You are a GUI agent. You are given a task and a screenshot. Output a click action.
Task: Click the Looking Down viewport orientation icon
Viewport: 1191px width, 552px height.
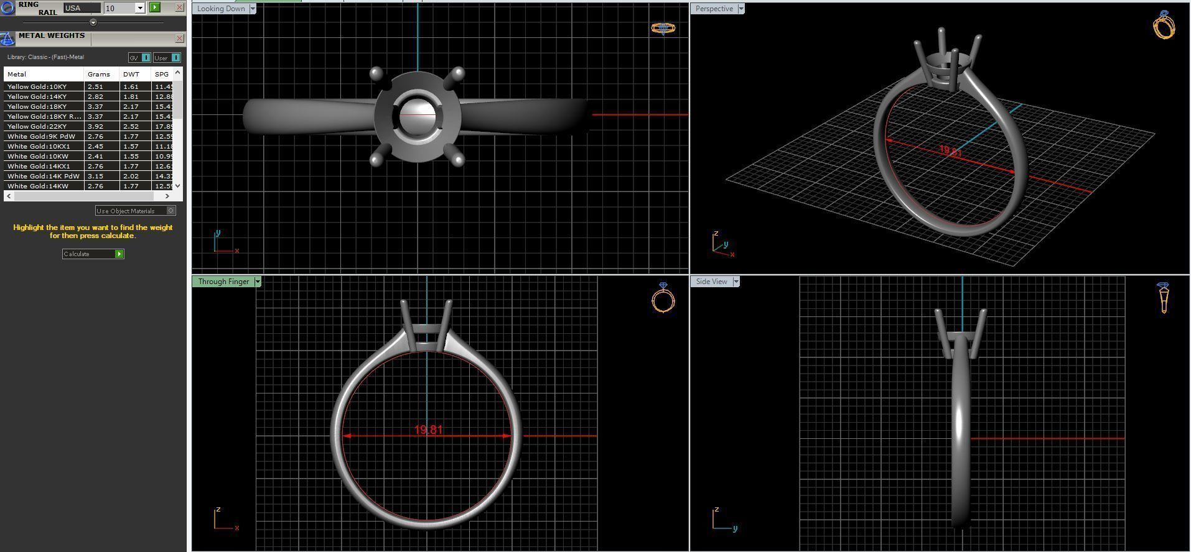pos(663,28)
